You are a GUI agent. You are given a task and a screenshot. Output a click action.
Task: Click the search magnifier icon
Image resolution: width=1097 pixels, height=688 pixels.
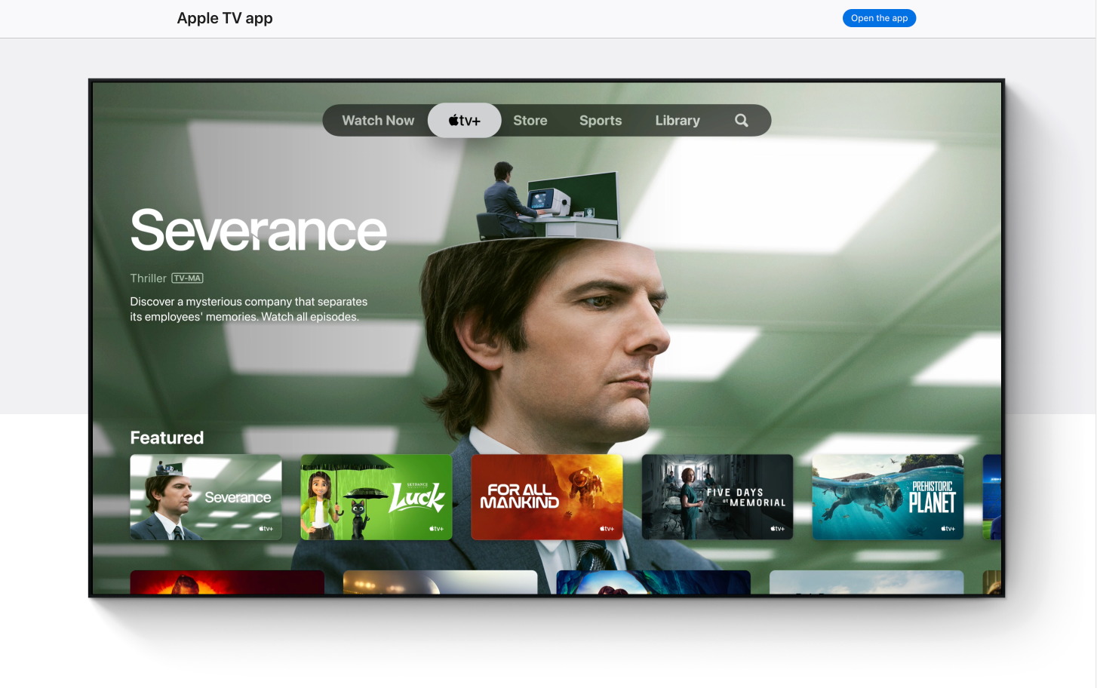tap(742, 121)
